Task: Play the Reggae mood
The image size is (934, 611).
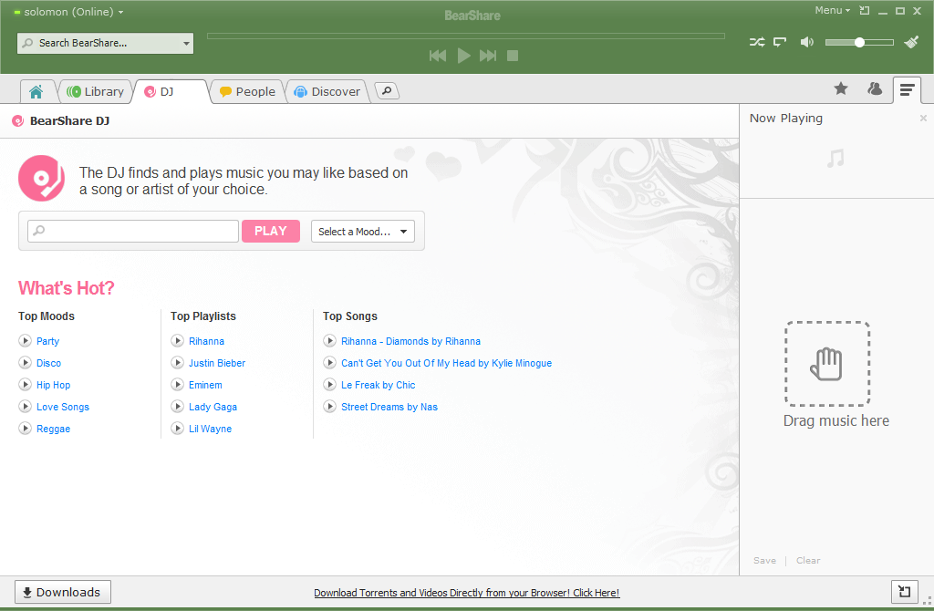Action: click(25, 429)
